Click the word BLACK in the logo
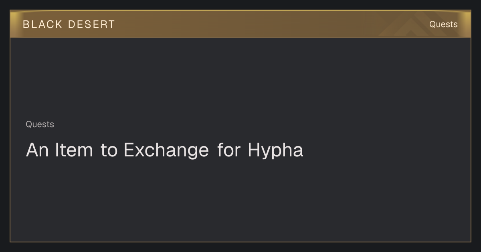 pyautogui.click(x=42, y=24)
